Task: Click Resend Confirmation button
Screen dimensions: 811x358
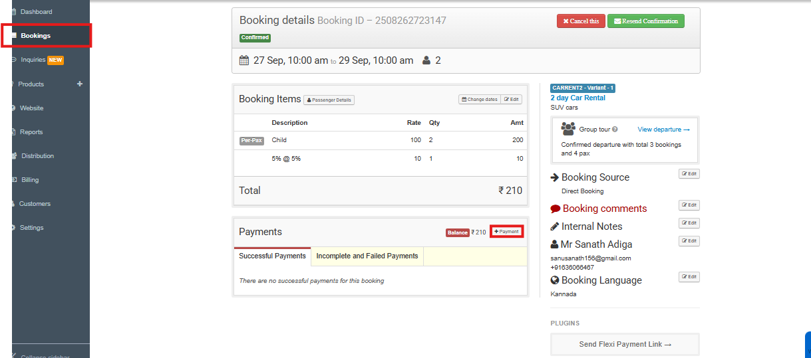Action: pyautogui.click(x=645, y=21)
